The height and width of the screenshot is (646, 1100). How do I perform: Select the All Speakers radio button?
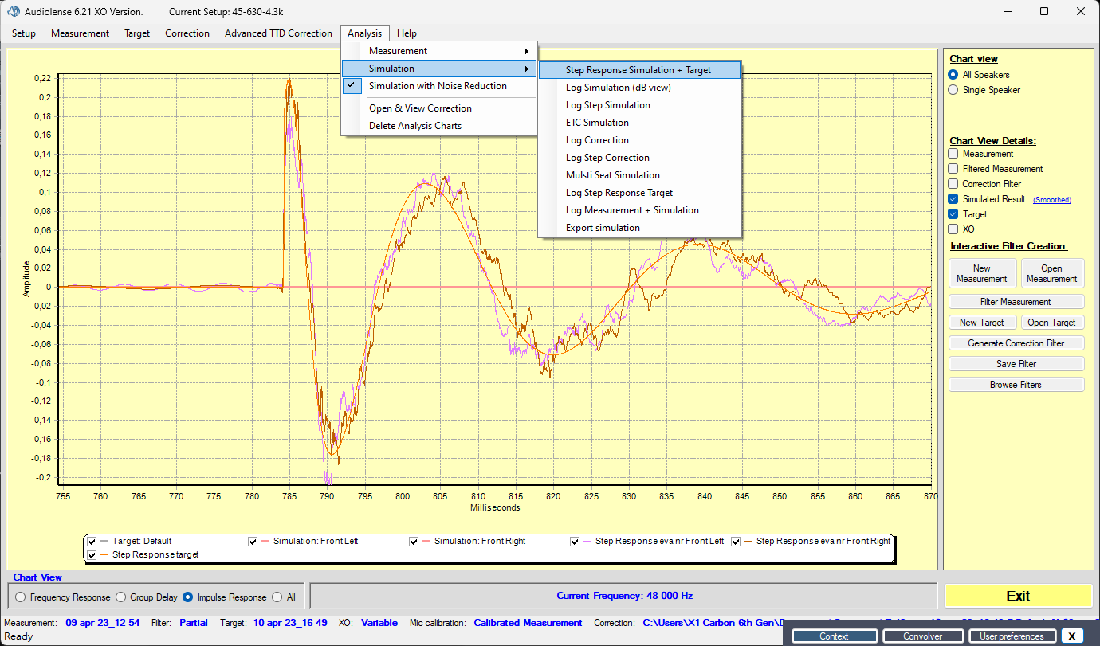(953, 75)
